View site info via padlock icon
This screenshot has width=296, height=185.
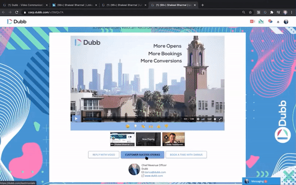point(25,12)
